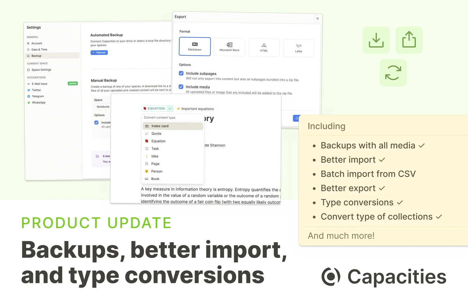The height and width of the screenshot is (304, 468).
Task: Click the Telegram icon
Action: [x=29, y=96]
